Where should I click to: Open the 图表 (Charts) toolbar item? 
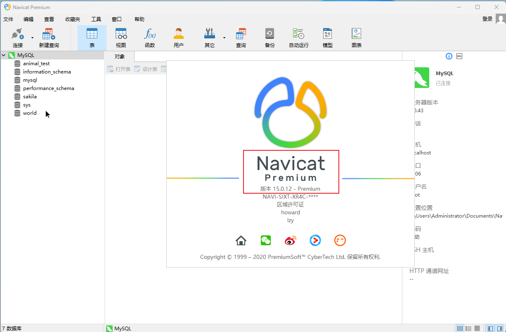pyautogui.click(x=357, y=38)
